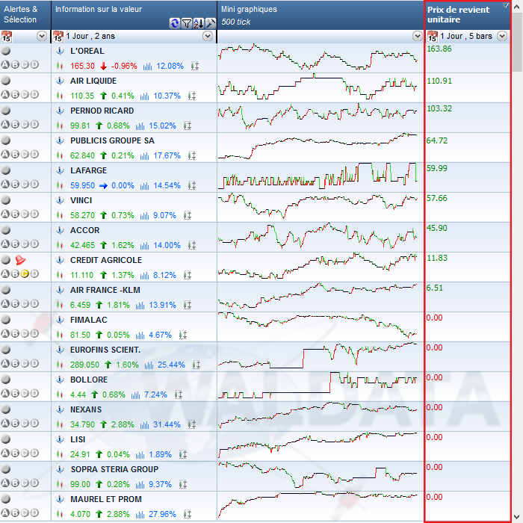Toggle selection list A for L'OREAL
Image resolution: width=523 pixels, height=523 pixels.
(x=5, y=65)
